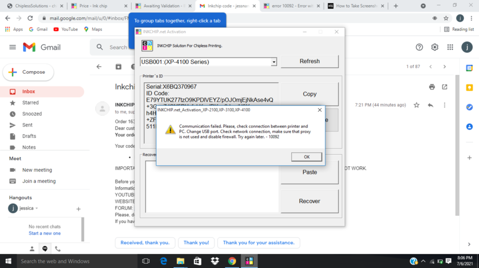Click the Gmail search magnifier icon
The image size is (479, 268).
pos(100,47)
